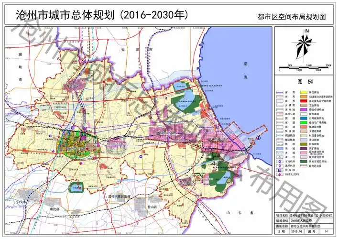
Task: Click the 盐山县 label on the map
Action: [x=152, y=206]
